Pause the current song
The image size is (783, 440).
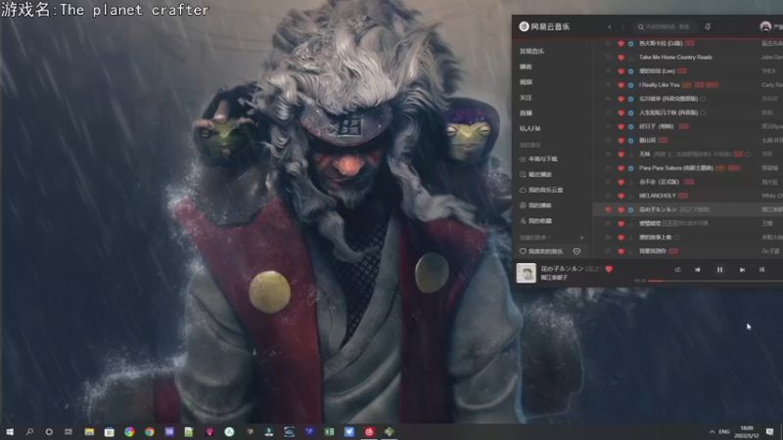[719, 270]
